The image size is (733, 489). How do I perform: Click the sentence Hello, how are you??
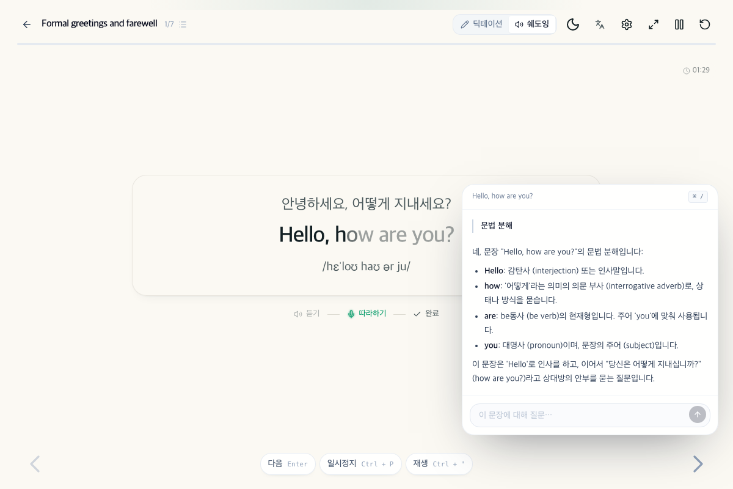(366, 235)
